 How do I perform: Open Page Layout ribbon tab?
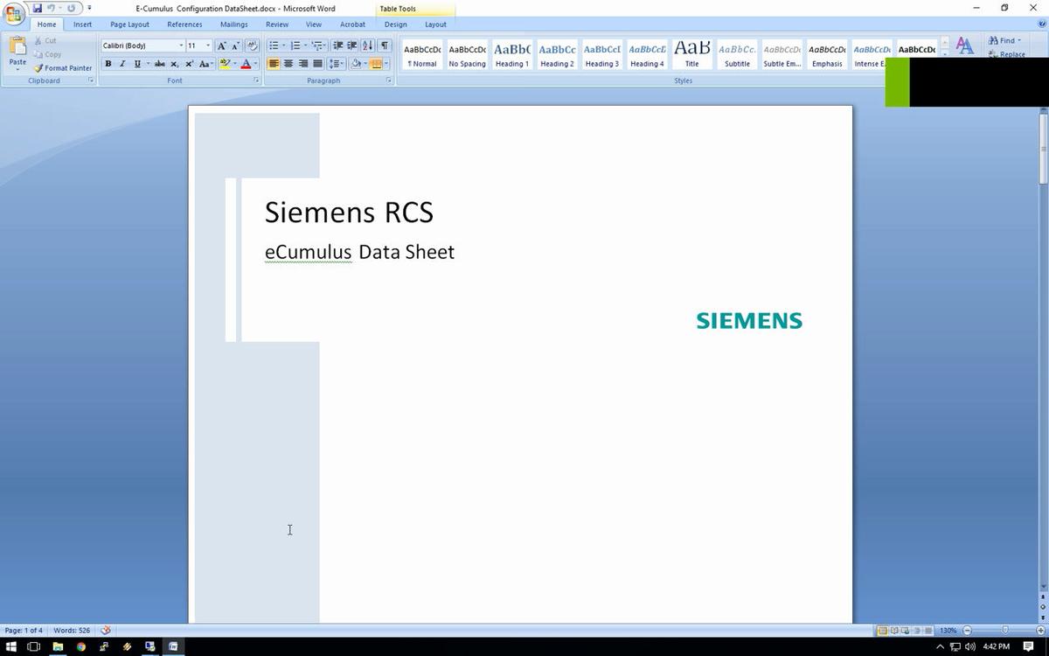pos(129,24)
